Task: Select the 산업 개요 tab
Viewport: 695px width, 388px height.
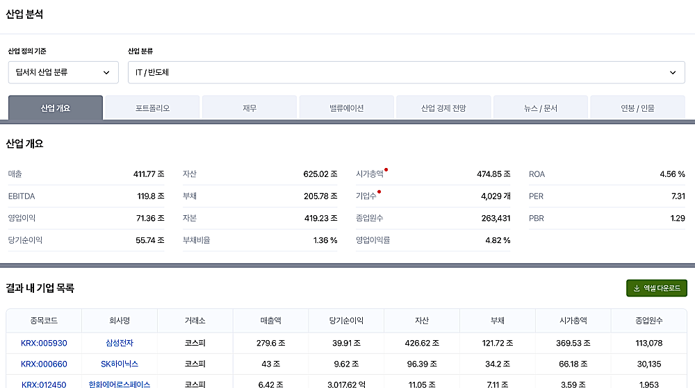Action: [x=56, y=108]
